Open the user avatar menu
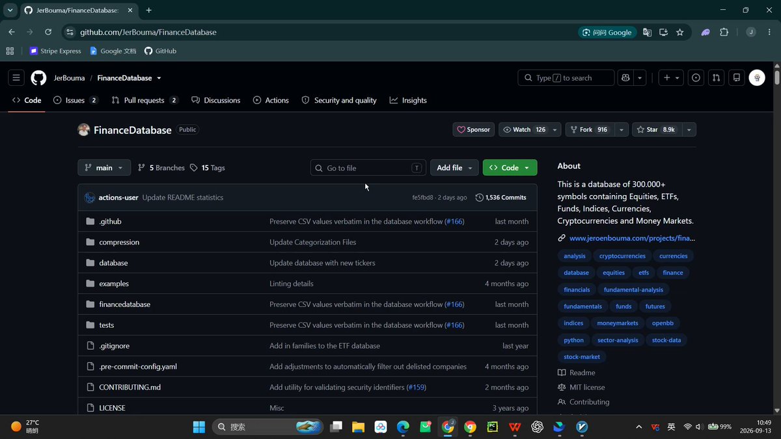The width and height of the screenshot is (781, 439). (x=756, y=78)
